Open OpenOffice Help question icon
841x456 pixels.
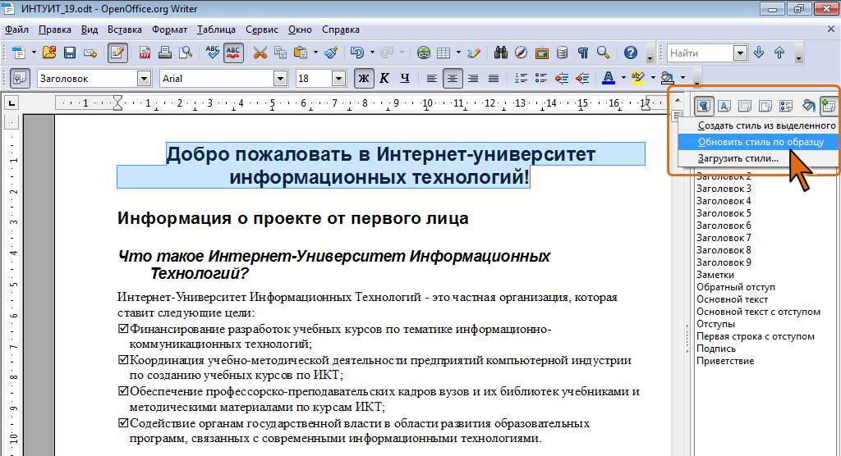pos(631,52)
